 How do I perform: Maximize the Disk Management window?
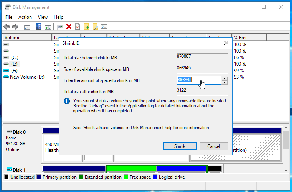point(264,7)
